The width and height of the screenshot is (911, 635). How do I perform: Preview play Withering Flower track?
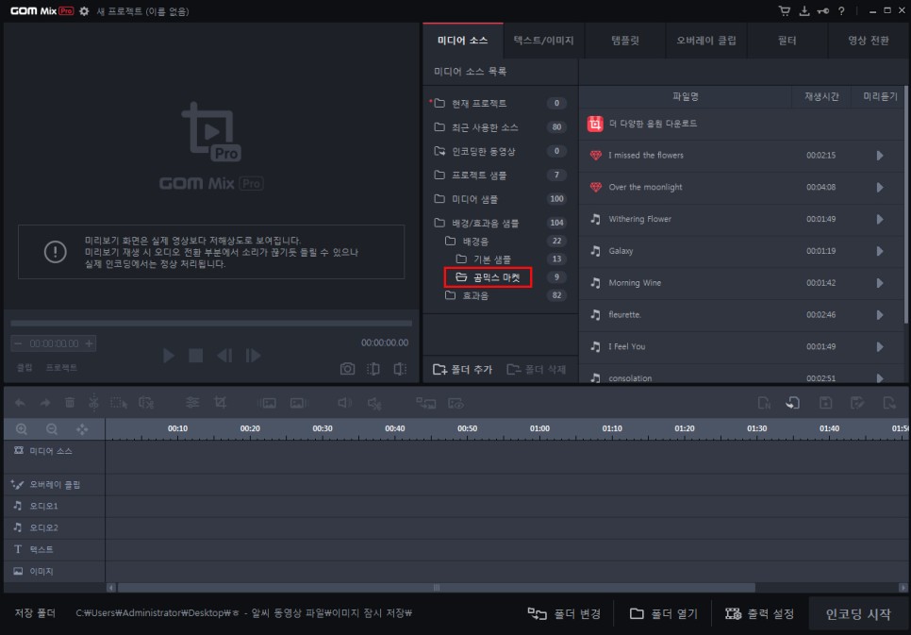tap(880, 219)
